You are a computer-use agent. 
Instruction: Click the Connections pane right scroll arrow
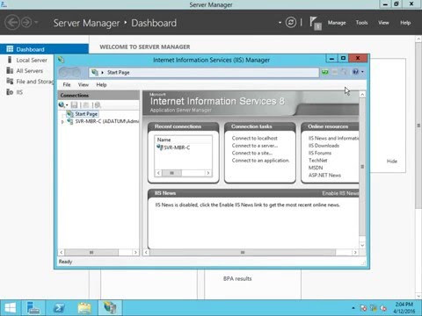(135, 252)
